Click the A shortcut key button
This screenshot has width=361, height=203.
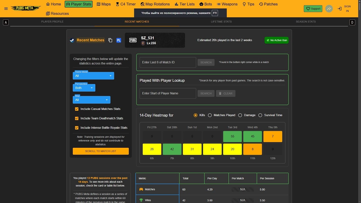pyautogui.click(x=6, y=22)
